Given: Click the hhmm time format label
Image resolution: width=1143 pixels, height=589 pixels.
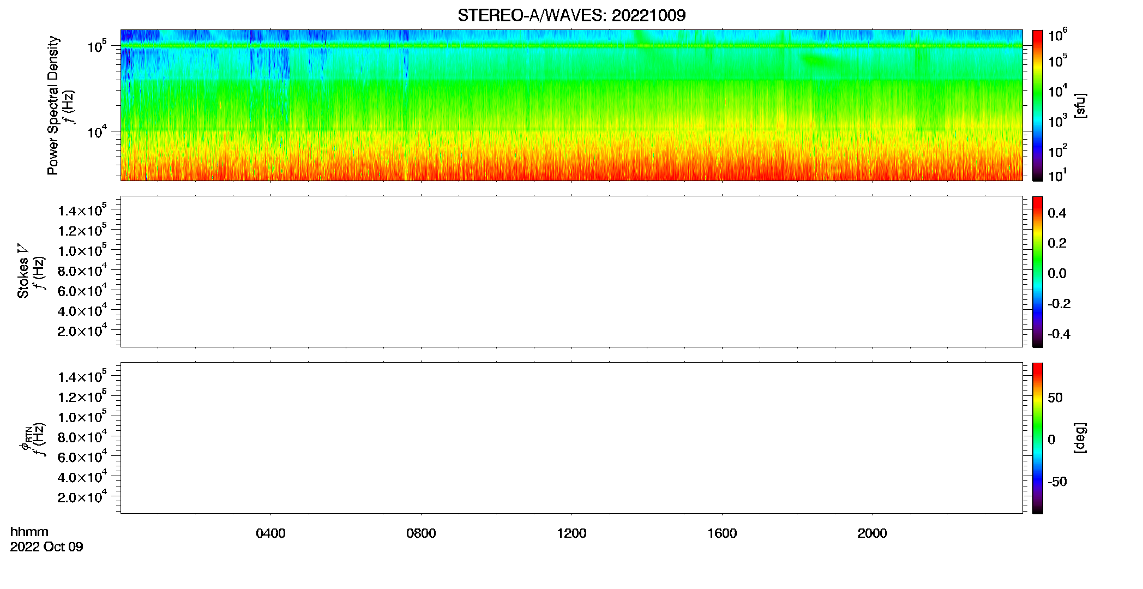Looking at the screenshot, I should coord(29,532).
